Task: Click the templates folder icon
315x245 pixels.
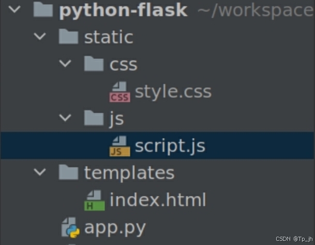Action: [68, 172]
